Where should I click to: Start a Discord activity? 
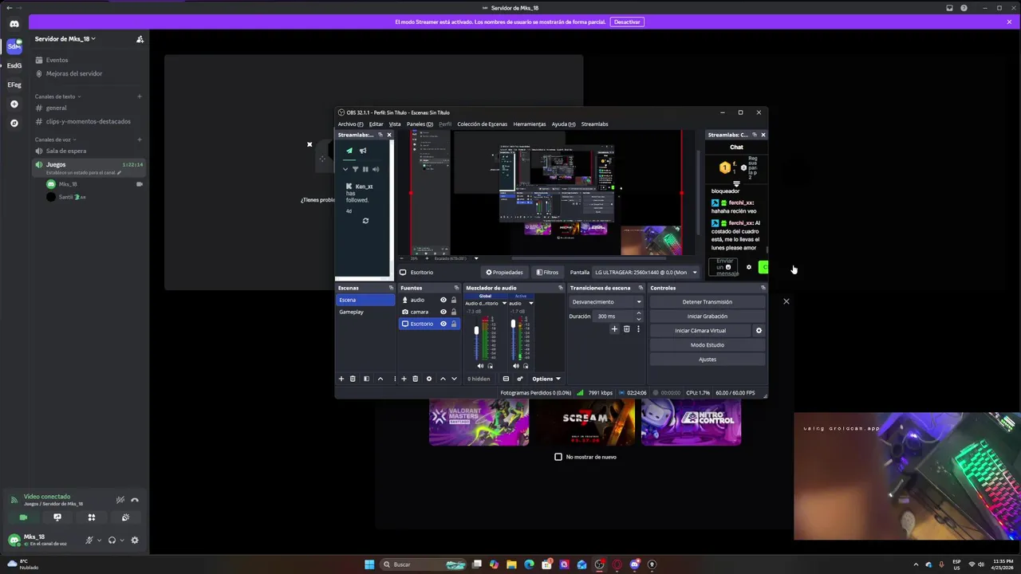point(92,517)
